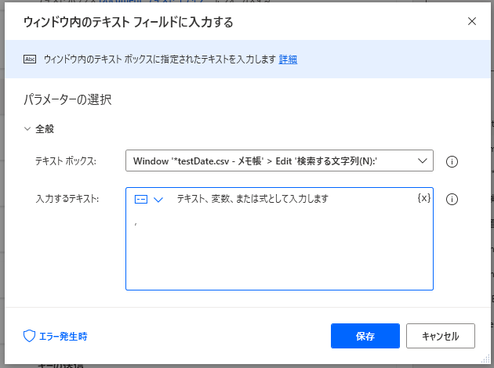Open the input mode chevron dropdown
Viewport: 494px width, 368px height.
click(158, 200)
